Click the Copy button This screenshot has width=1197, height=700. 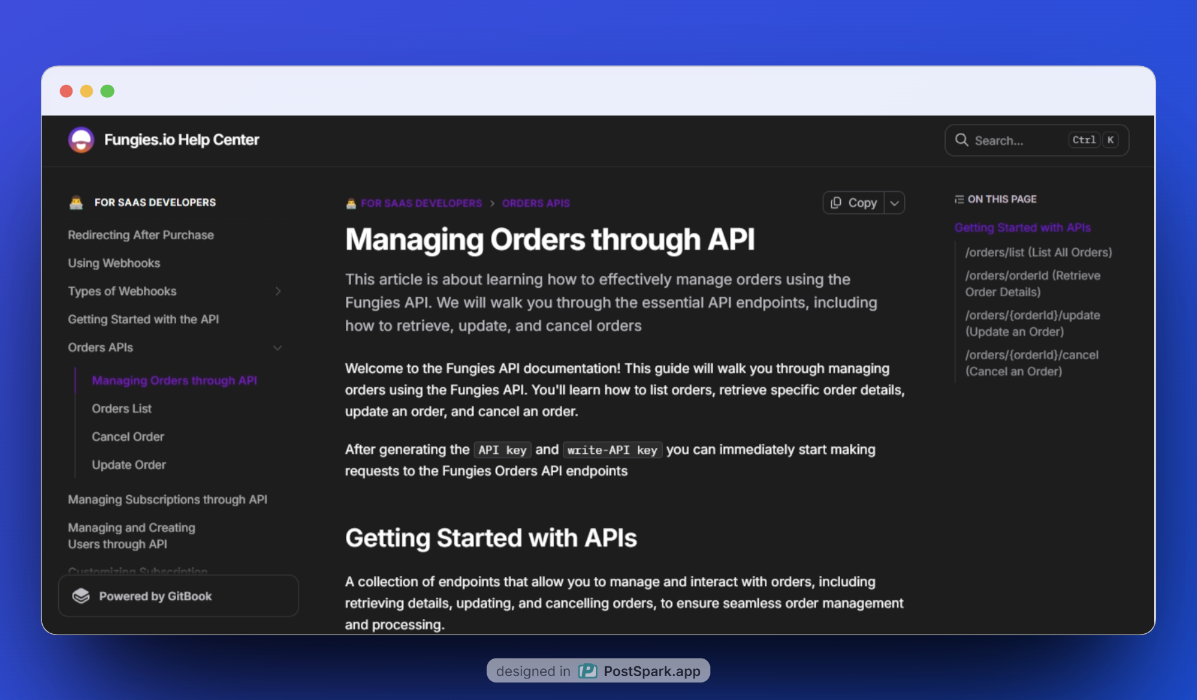click(x=854, y=203)
